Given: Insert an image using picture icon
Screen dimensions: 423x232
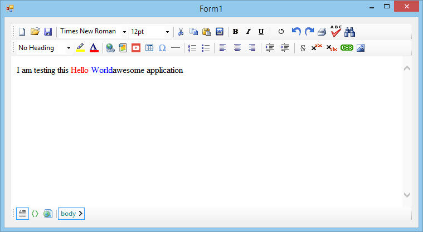Looking at the screenshot, I should [x=361, y=48].
